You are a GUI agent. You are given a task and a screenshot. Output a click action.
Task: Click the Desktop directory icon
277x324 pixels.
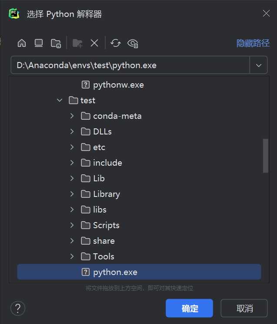pos(39,43)
